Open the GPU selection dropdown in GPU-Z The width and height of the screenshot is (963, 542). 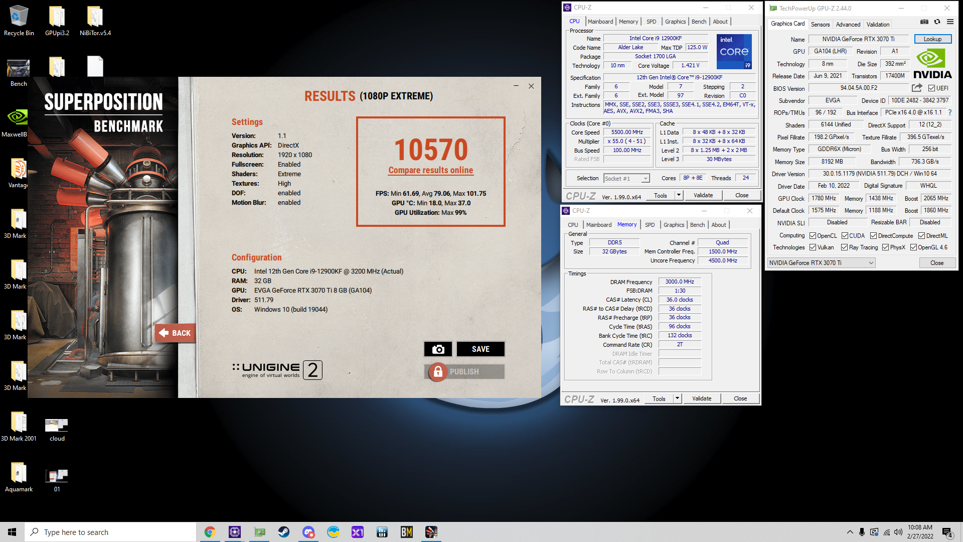click(822, 263)
